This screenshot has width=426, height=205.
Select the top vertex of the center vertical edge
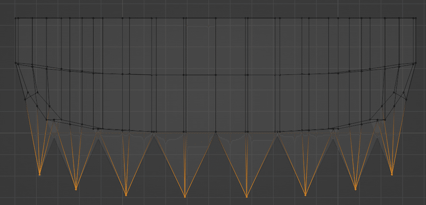coord(216,18)
